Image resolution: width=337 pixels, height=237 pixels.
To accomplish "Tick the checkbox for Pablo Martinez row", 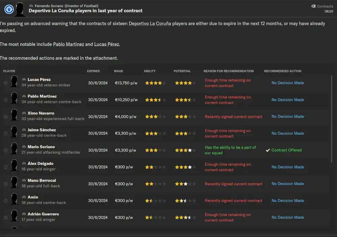I will 6,100.
